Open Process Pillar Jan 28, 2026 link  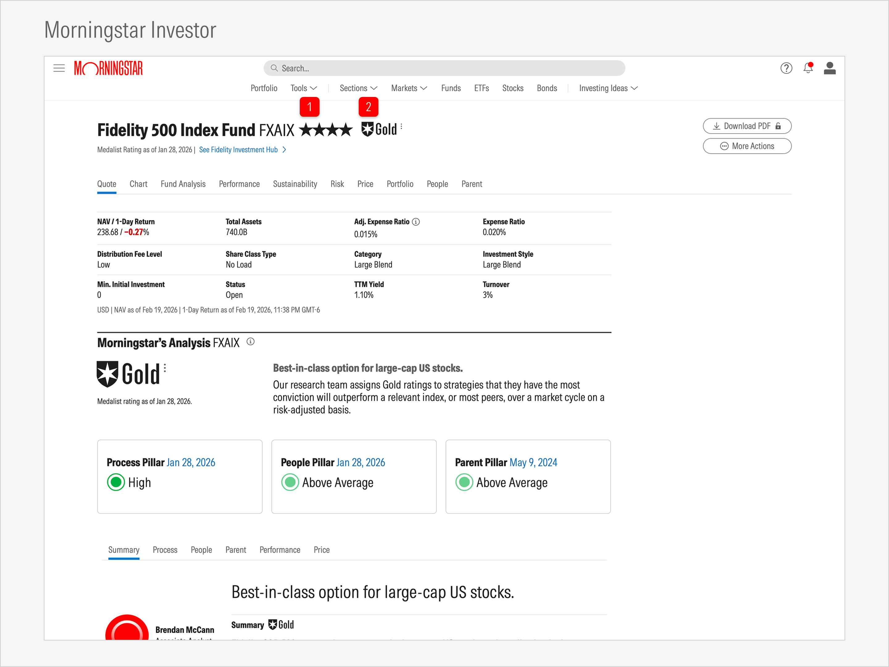click(x=191, y=462)
